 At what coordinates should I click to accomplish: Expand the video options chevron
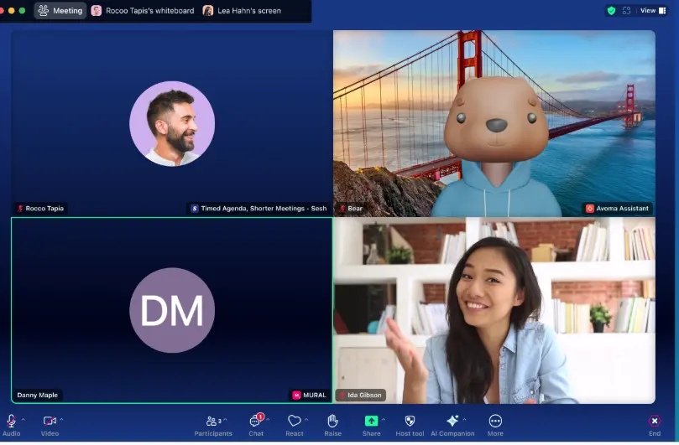(x=62, y=419)
